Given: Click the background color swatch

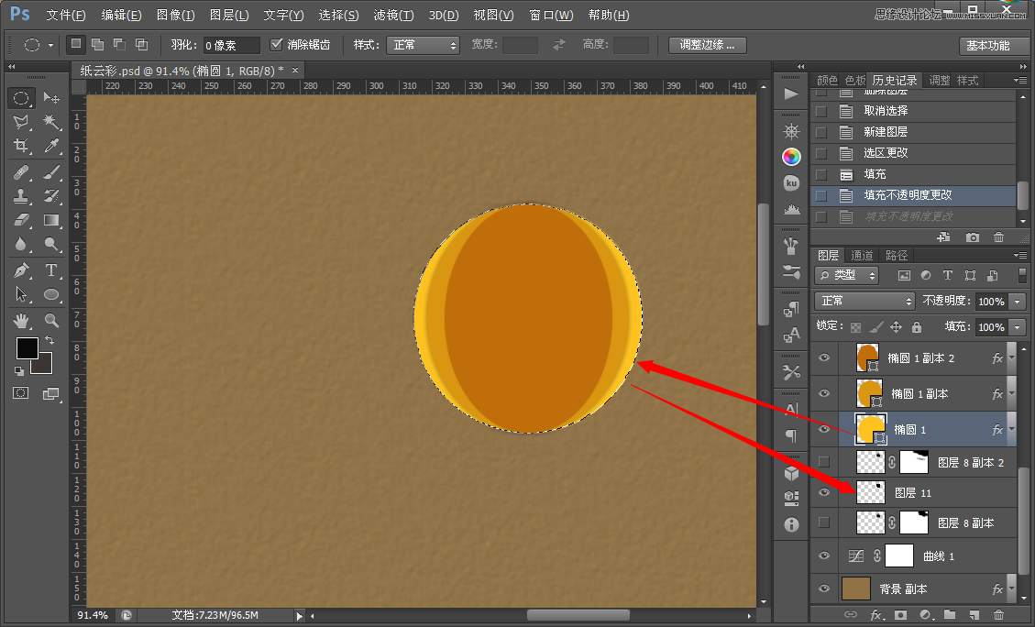Looking at the screenshot, I should [44, 366].
